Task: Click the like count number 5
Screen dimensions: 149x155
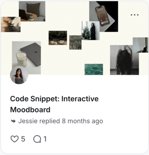Action: click(x=23, y=139)
